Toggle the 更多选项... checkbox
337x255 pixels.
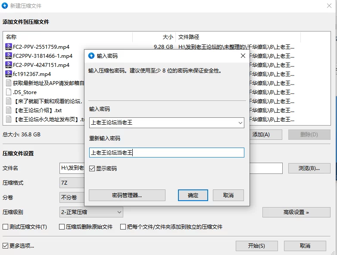(5, 246)
